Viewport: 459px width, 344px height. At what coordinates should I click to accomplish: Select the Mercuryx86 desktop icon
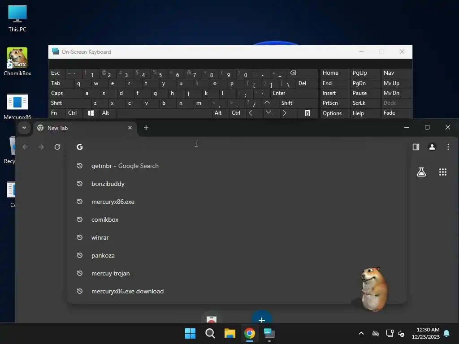click(x=17, y=107)
